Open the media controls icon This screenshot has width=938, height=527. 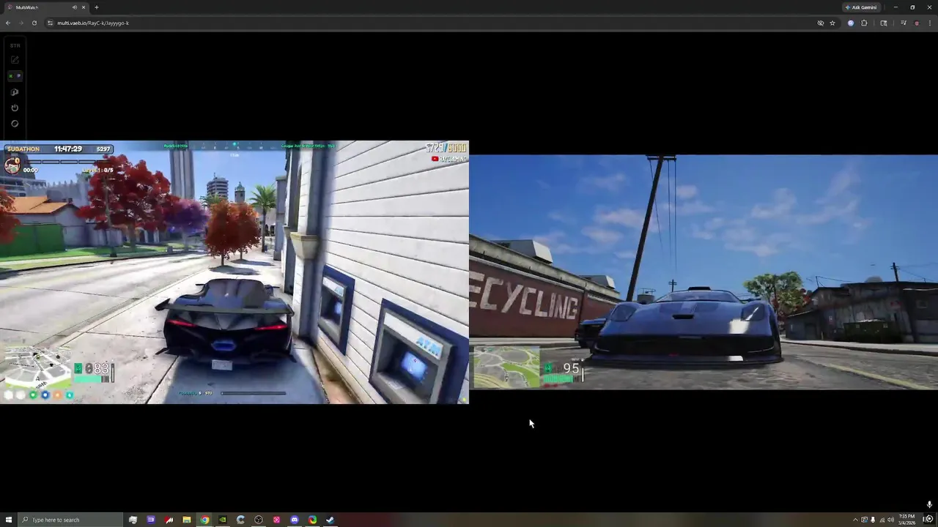coord(904,23)
